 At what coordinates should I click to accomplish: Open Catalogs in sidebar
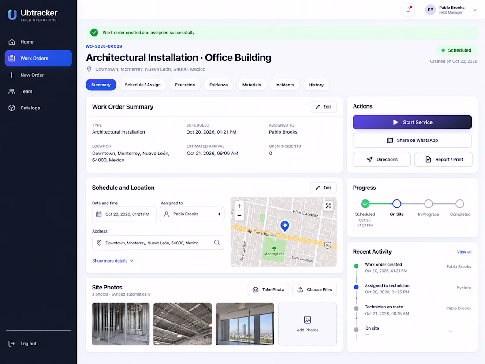coord(38,108)
